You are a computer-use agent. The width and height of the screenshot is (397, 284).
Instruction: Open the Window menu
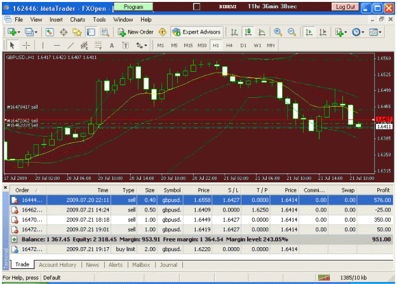(x=123, y=20)
